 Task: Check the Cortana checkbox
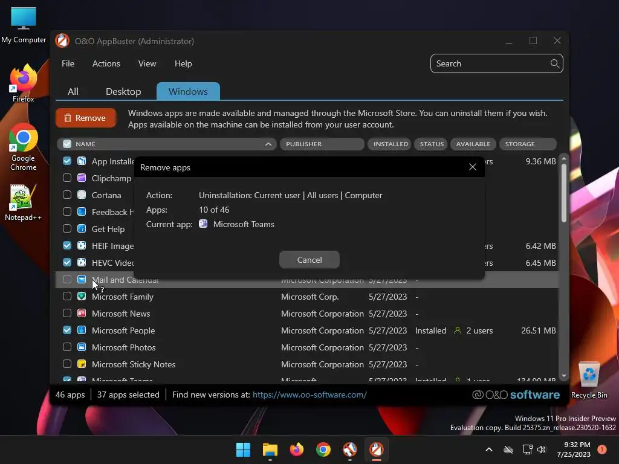[67, 195]
